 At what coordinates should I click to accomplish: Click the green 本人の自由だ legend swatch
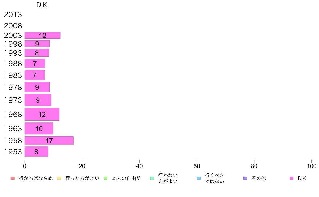pos(106,178)
